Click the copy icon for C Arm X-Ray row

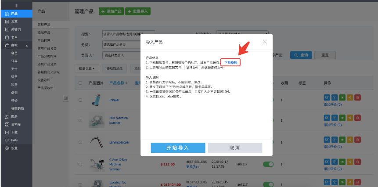[x=335, y=163]
